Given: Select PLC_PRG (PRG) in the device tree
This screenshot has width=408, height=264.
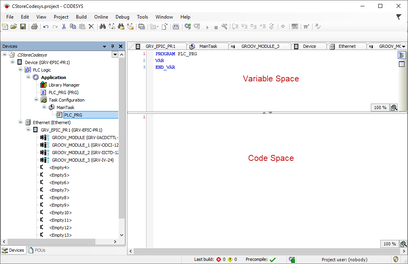Looking at the screenshot, I should click(x=63, y=92).
